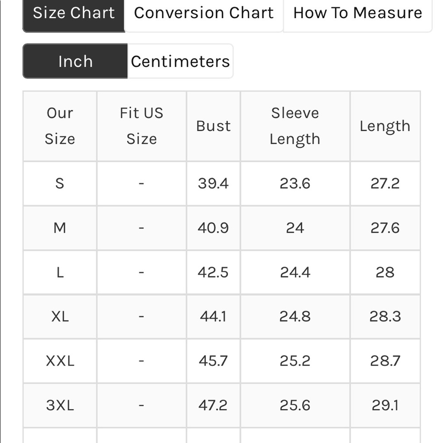
Task: Switch to the Conversion Chart tab
Action: coord(204,13)
